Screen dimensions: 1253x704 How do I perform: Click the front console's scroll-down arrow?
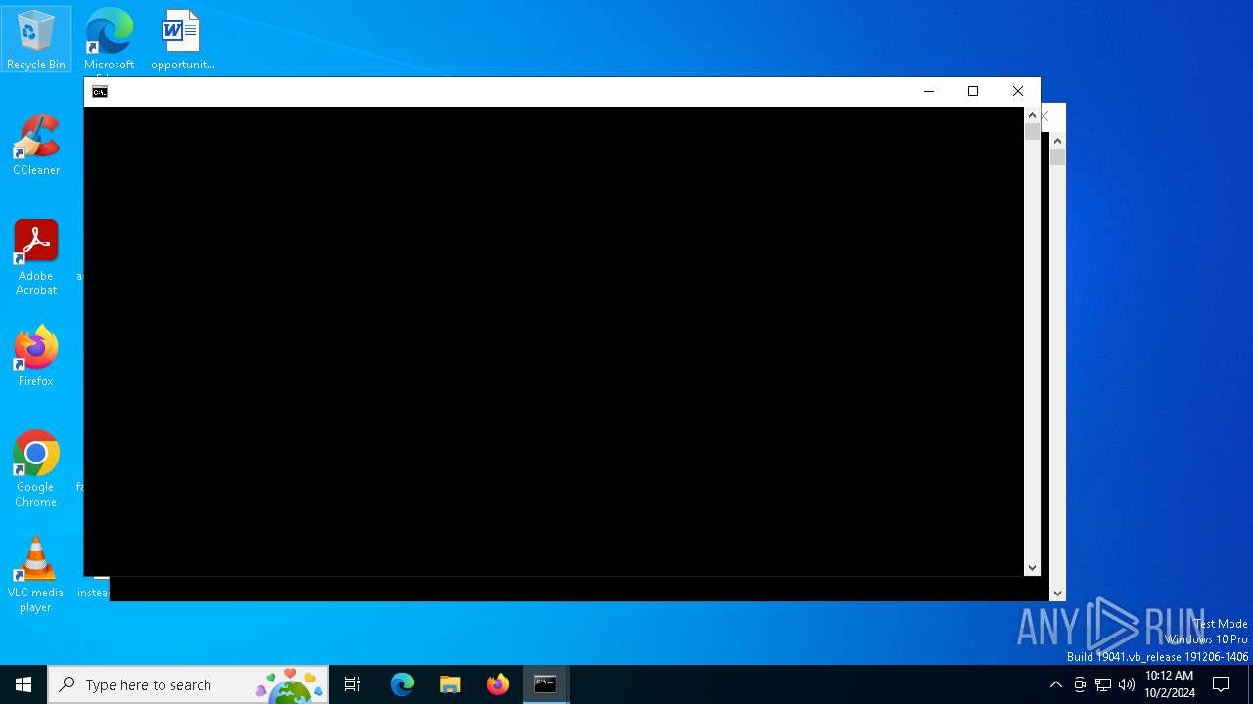1032,567
